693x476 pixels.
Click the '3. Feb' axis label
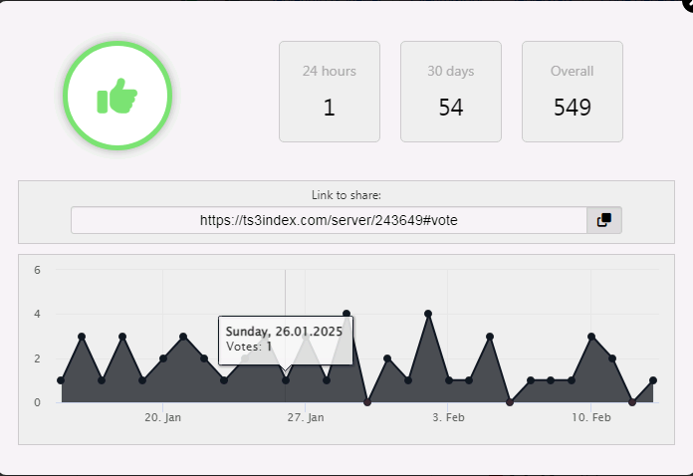[448, 417]
